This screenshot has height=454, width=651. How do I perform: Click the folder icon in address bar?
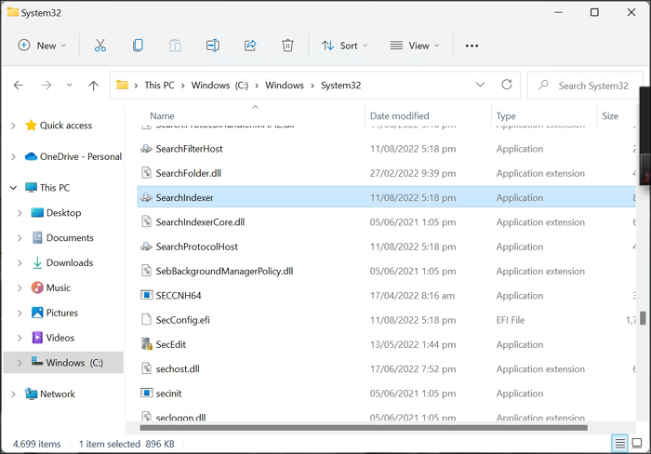[122, 86]
